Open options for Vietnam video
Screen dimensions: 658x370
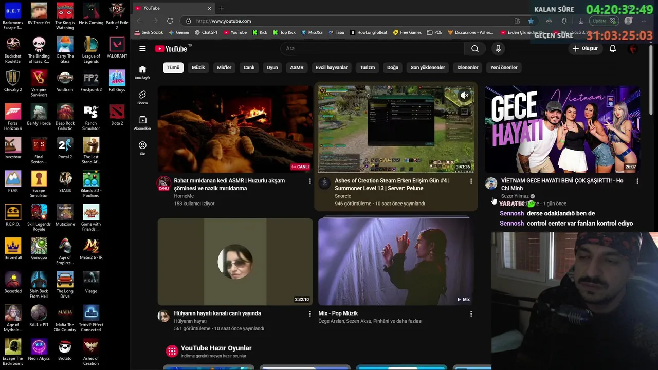(x=637, y=181)
